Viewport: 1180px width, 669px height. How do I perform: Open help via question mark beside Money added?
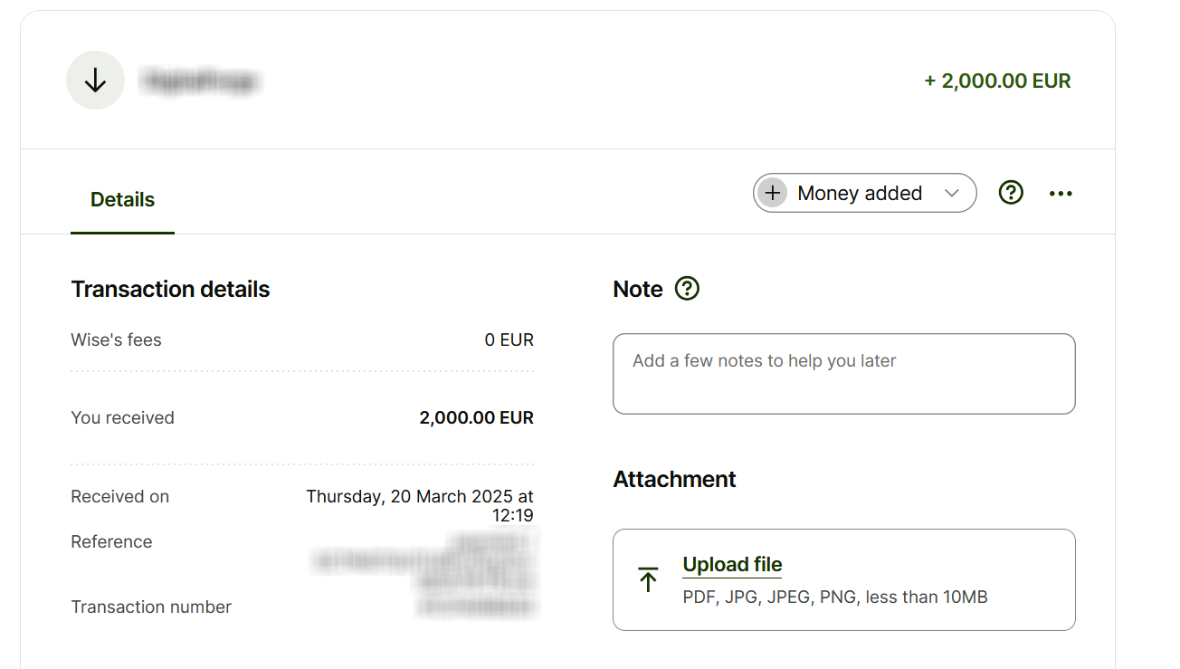pyautogui.click(x=1011, y=193)
